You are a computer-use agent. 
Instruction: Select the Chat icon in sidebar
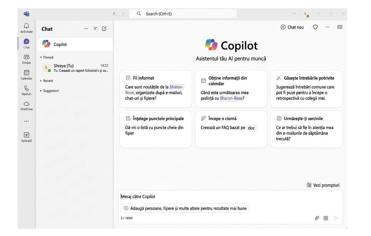(26, 44)
